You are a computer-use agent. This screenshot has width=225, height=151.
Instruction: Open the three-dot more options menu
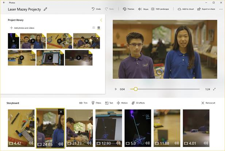(x=221, y=9)
